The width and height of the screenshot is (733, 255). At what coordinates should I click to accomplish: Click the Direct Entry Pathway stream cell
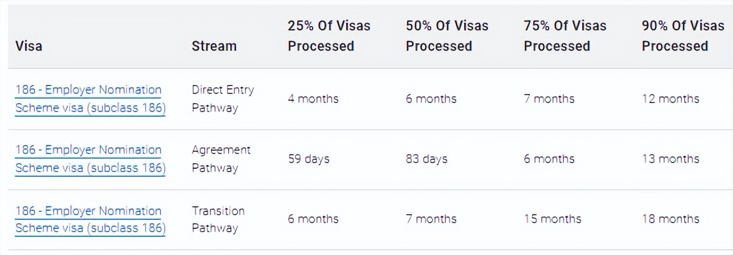(x=223, y=99)
